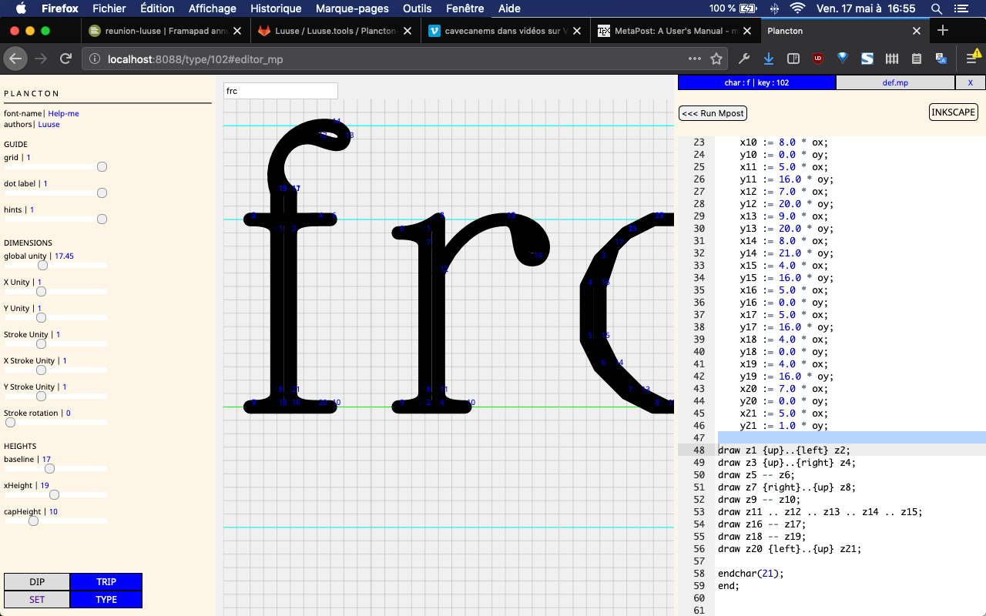Follow the Help-me link
The width and height of the screenshot is (986, 616).
63,113
